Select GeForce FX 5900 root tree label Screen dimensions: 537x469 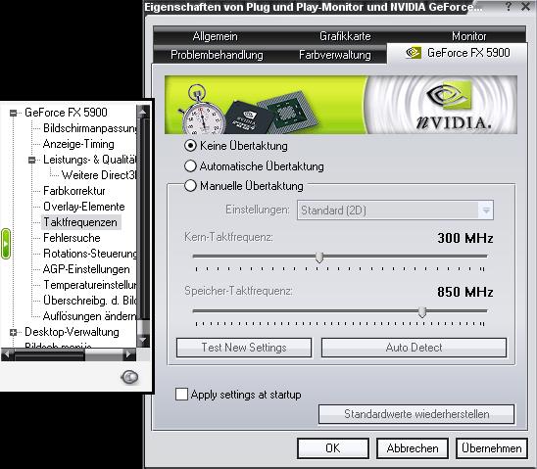coord(66,113)
